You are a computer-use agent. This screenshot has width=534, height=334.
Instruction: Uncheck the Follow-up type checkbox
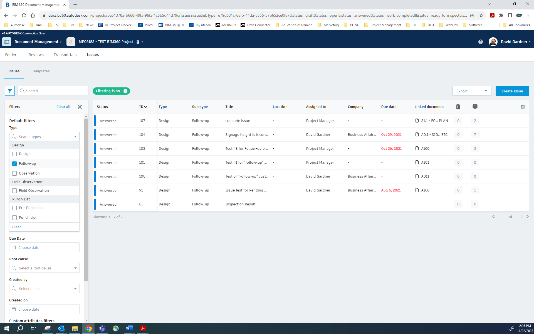click(x=14, y=164)
